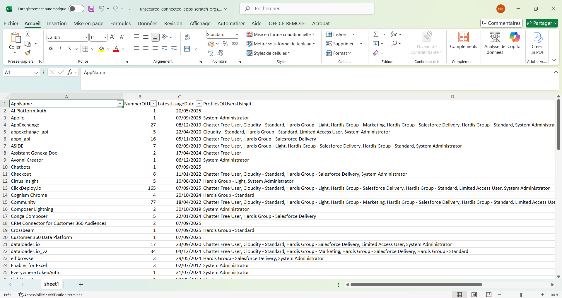The height and width of the screenshot is (298, 562).
Task: Open the Fichier menu
Action: click(11, 23)
